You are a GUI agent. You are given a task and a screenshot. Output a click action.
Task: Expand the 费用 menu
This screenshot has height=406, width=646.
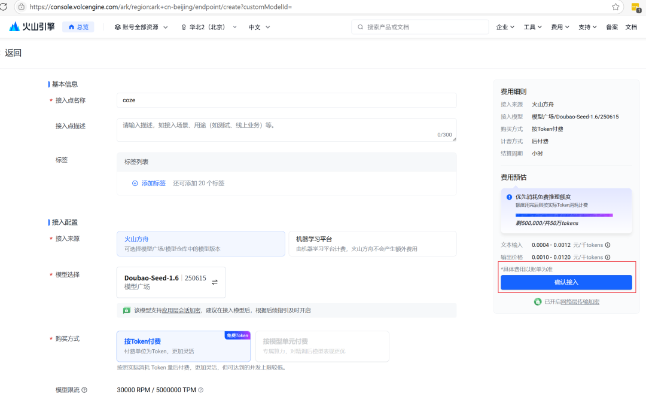(x=560, y=27)
